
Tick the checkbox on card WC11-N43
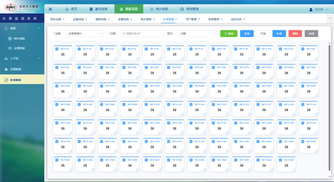[280, 160]
